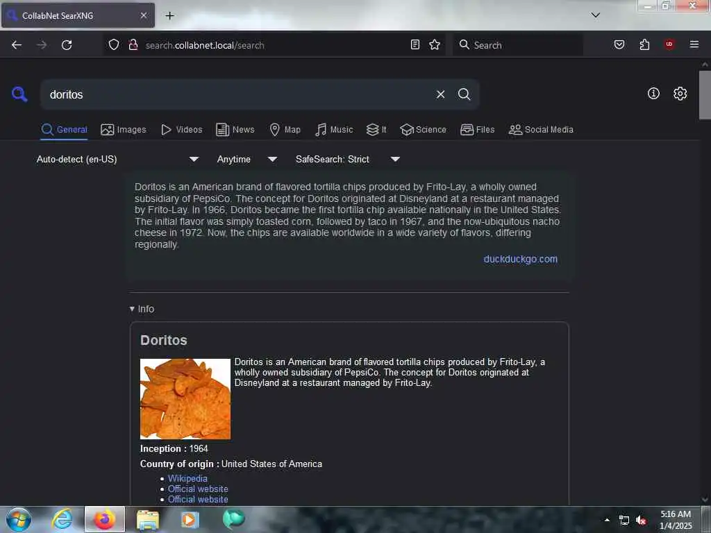List all tabs with the chevron button
This screenshot has height=533, width=711.
[595, 15]
